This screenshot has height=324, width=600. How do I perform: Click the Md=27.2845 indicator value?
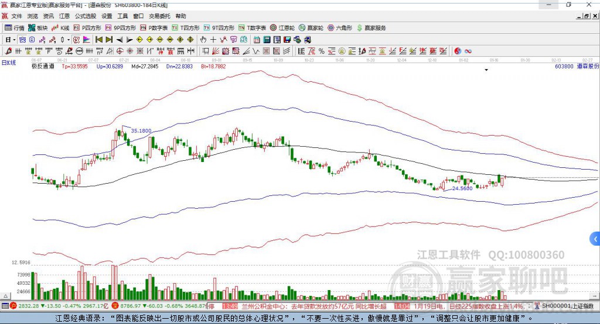point(145,67)
